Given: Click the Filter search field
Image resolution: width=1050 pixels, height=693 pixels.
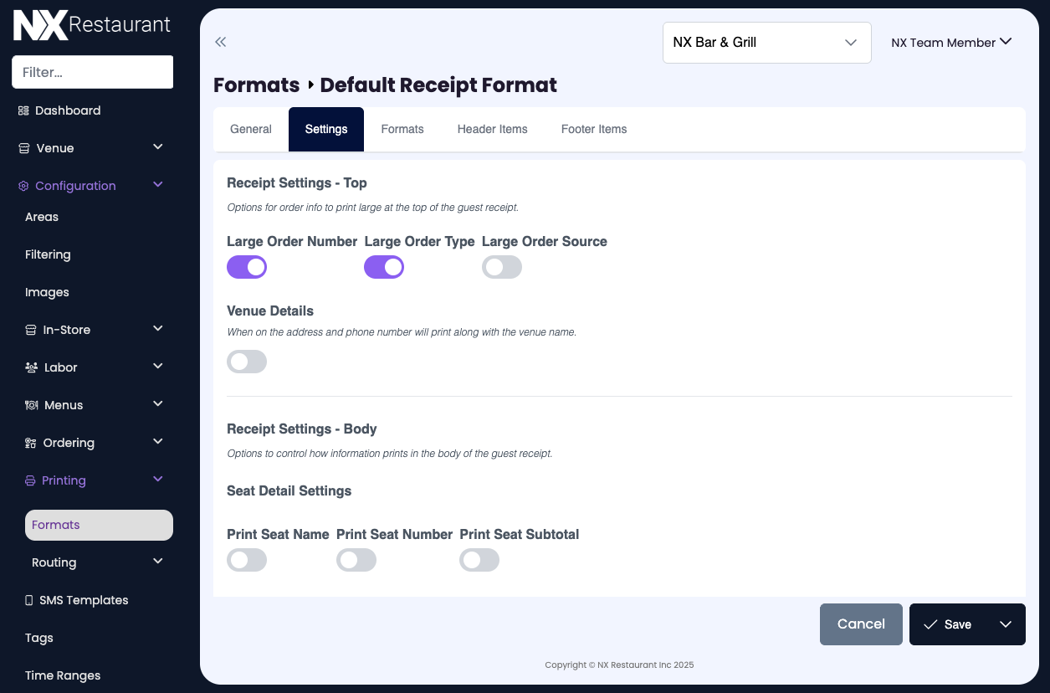Looking at the screenshot, I should point(92,72).
